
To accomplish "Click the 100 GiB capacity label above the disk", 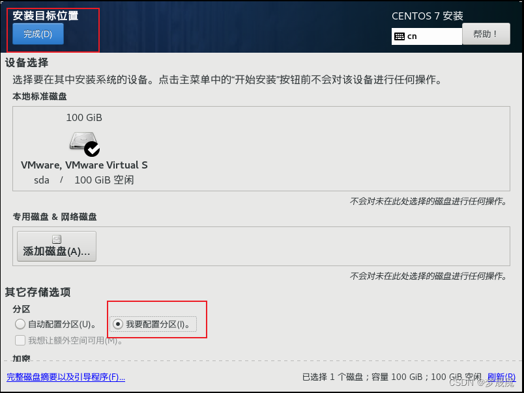I will [x=84, y=117].
